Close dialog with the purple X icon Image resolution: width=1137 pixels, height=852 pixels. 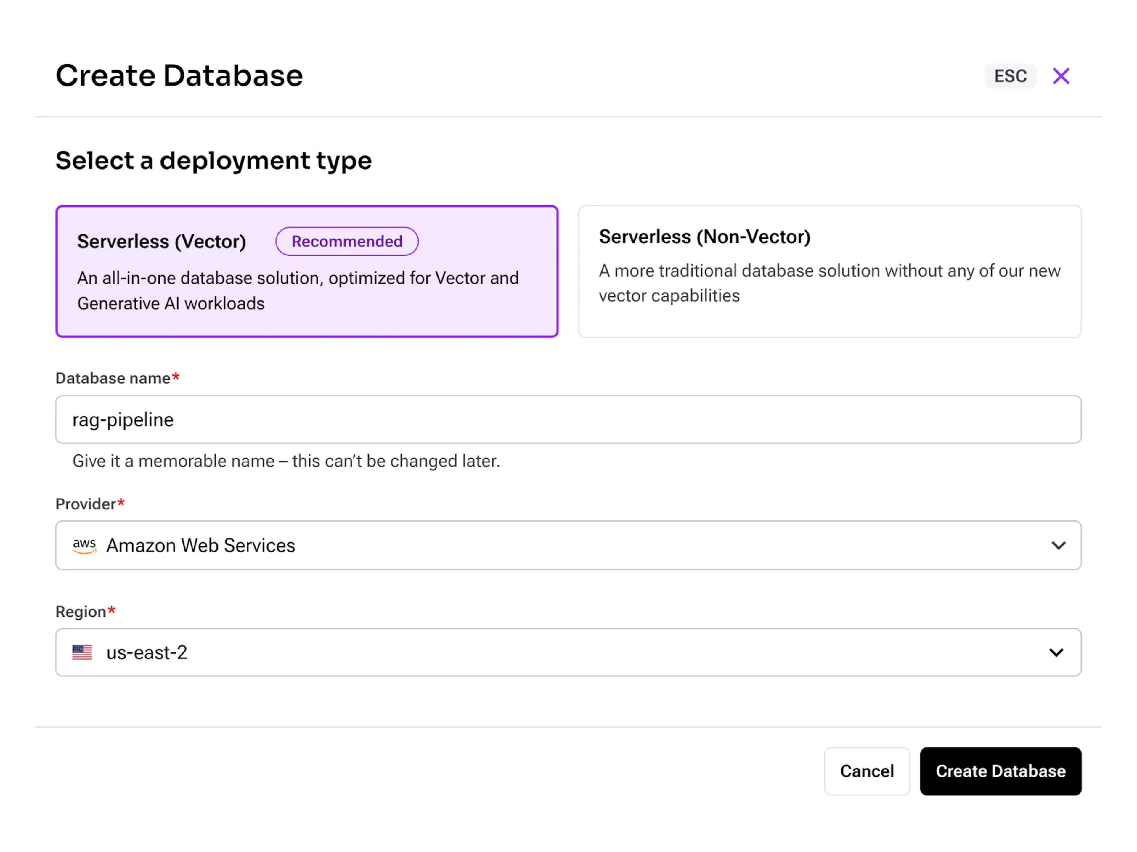tap(1060, 76)
